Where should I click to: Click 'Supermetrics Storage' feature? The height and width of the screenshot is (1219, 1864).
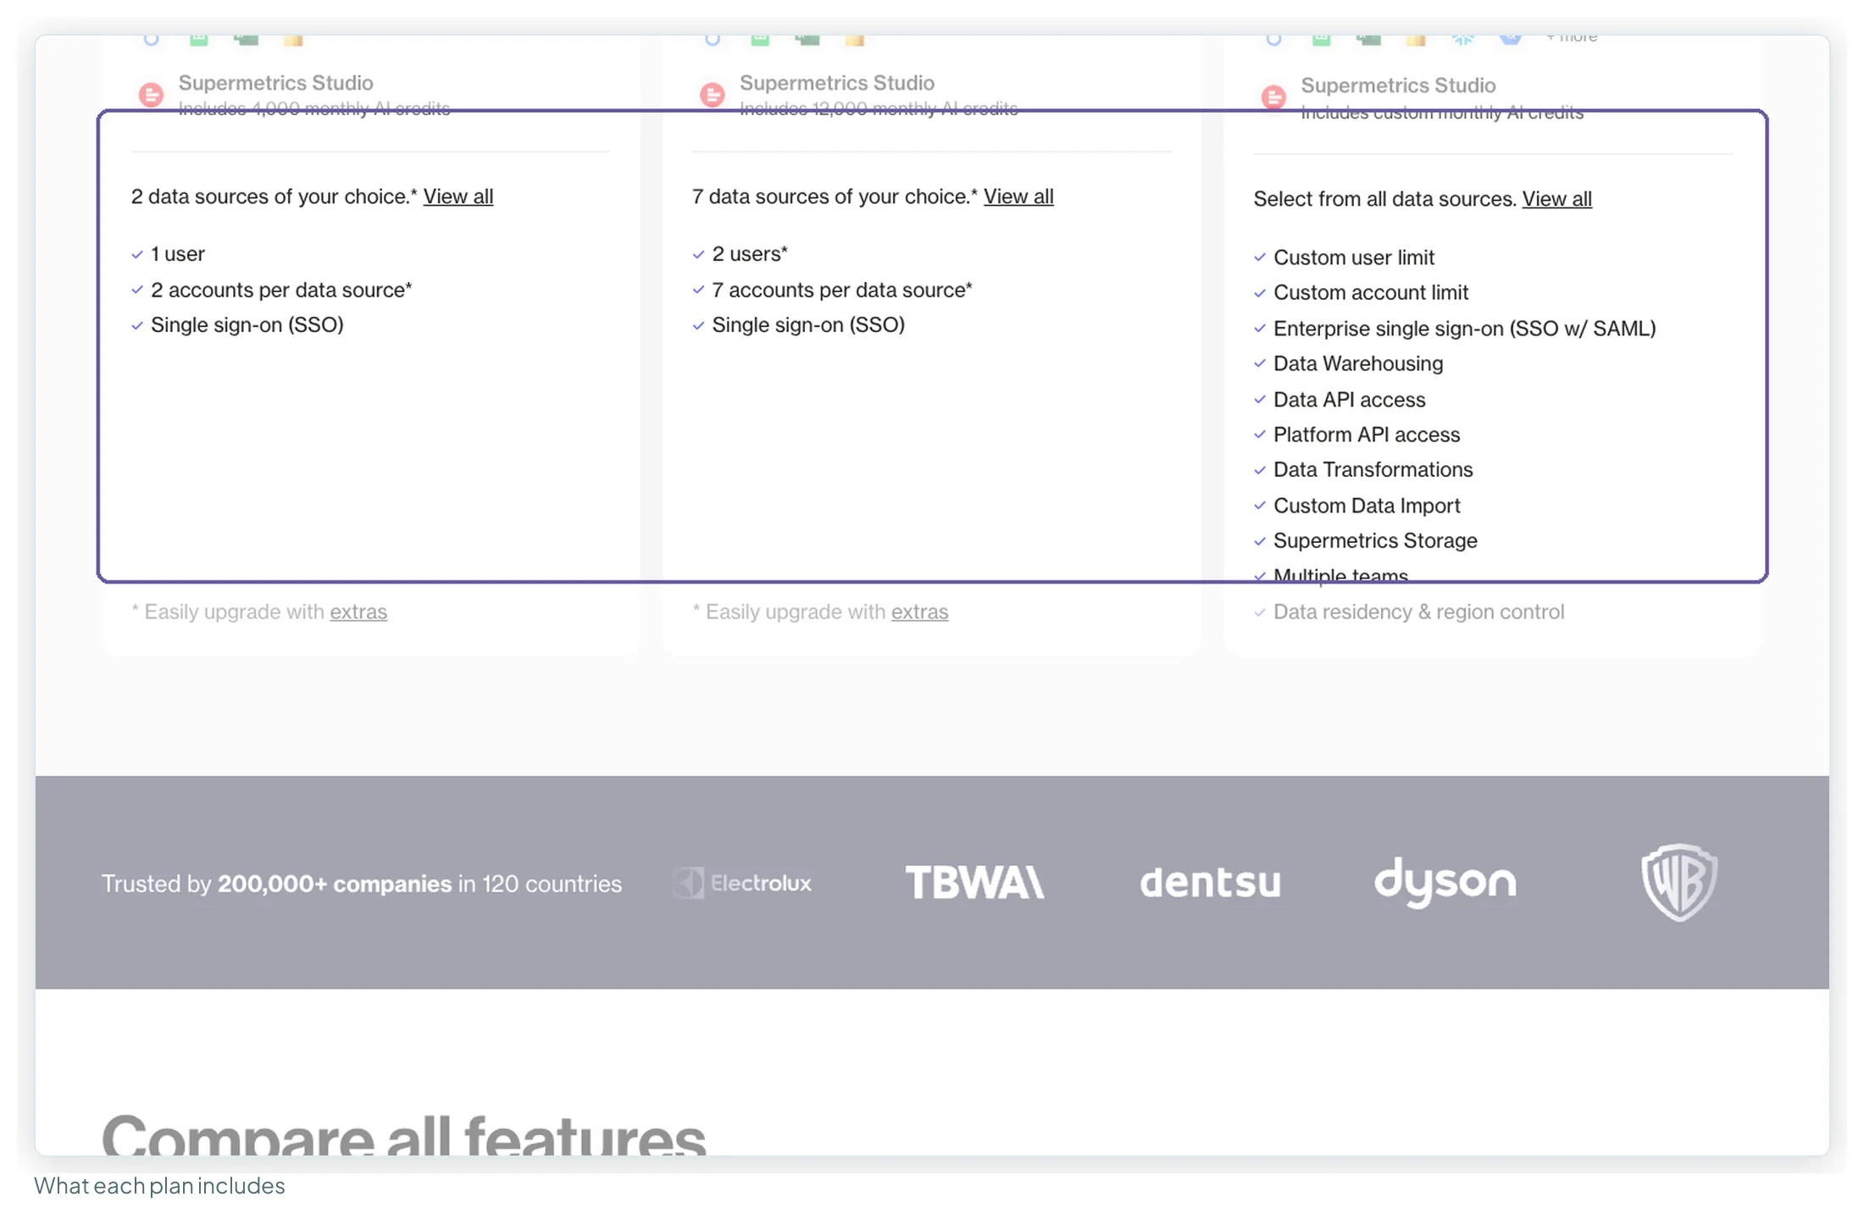[x=1375, y=541]
